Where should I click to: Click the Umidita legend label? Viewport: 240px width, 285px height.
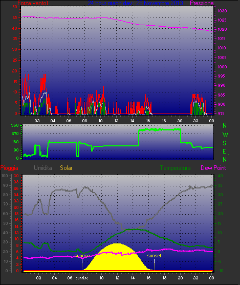tap(43, 168)
